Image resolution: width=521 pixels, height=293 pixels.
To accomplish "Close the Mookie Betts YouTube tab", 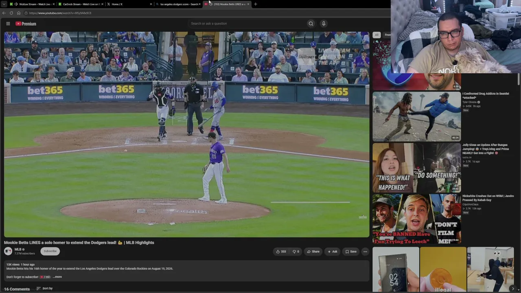I will coord(248,4).
